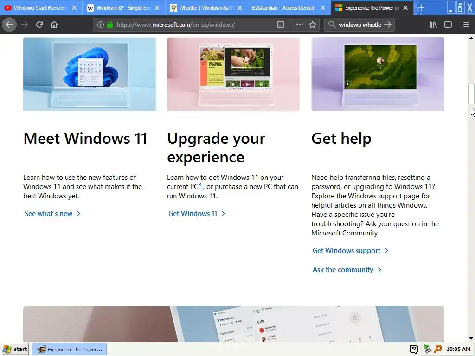Close the Windows Start Menu tab
This screenshot has width=475, height=356.
tap(74, 8)
